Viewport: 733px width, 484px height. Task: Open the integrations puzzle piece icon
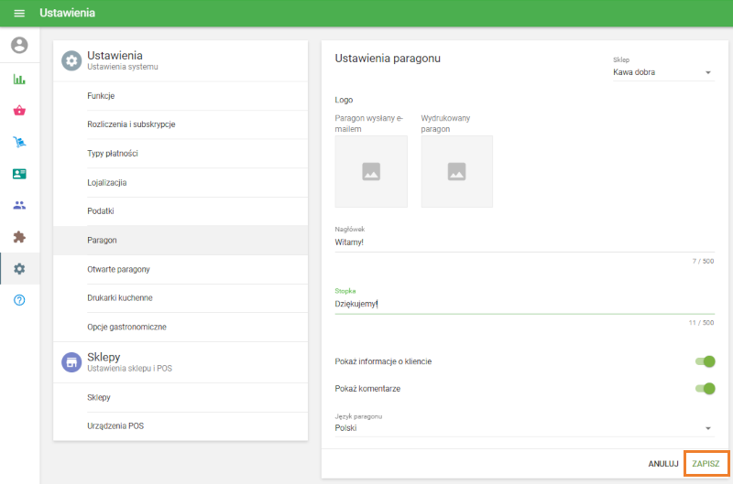(x=19, y=237)
